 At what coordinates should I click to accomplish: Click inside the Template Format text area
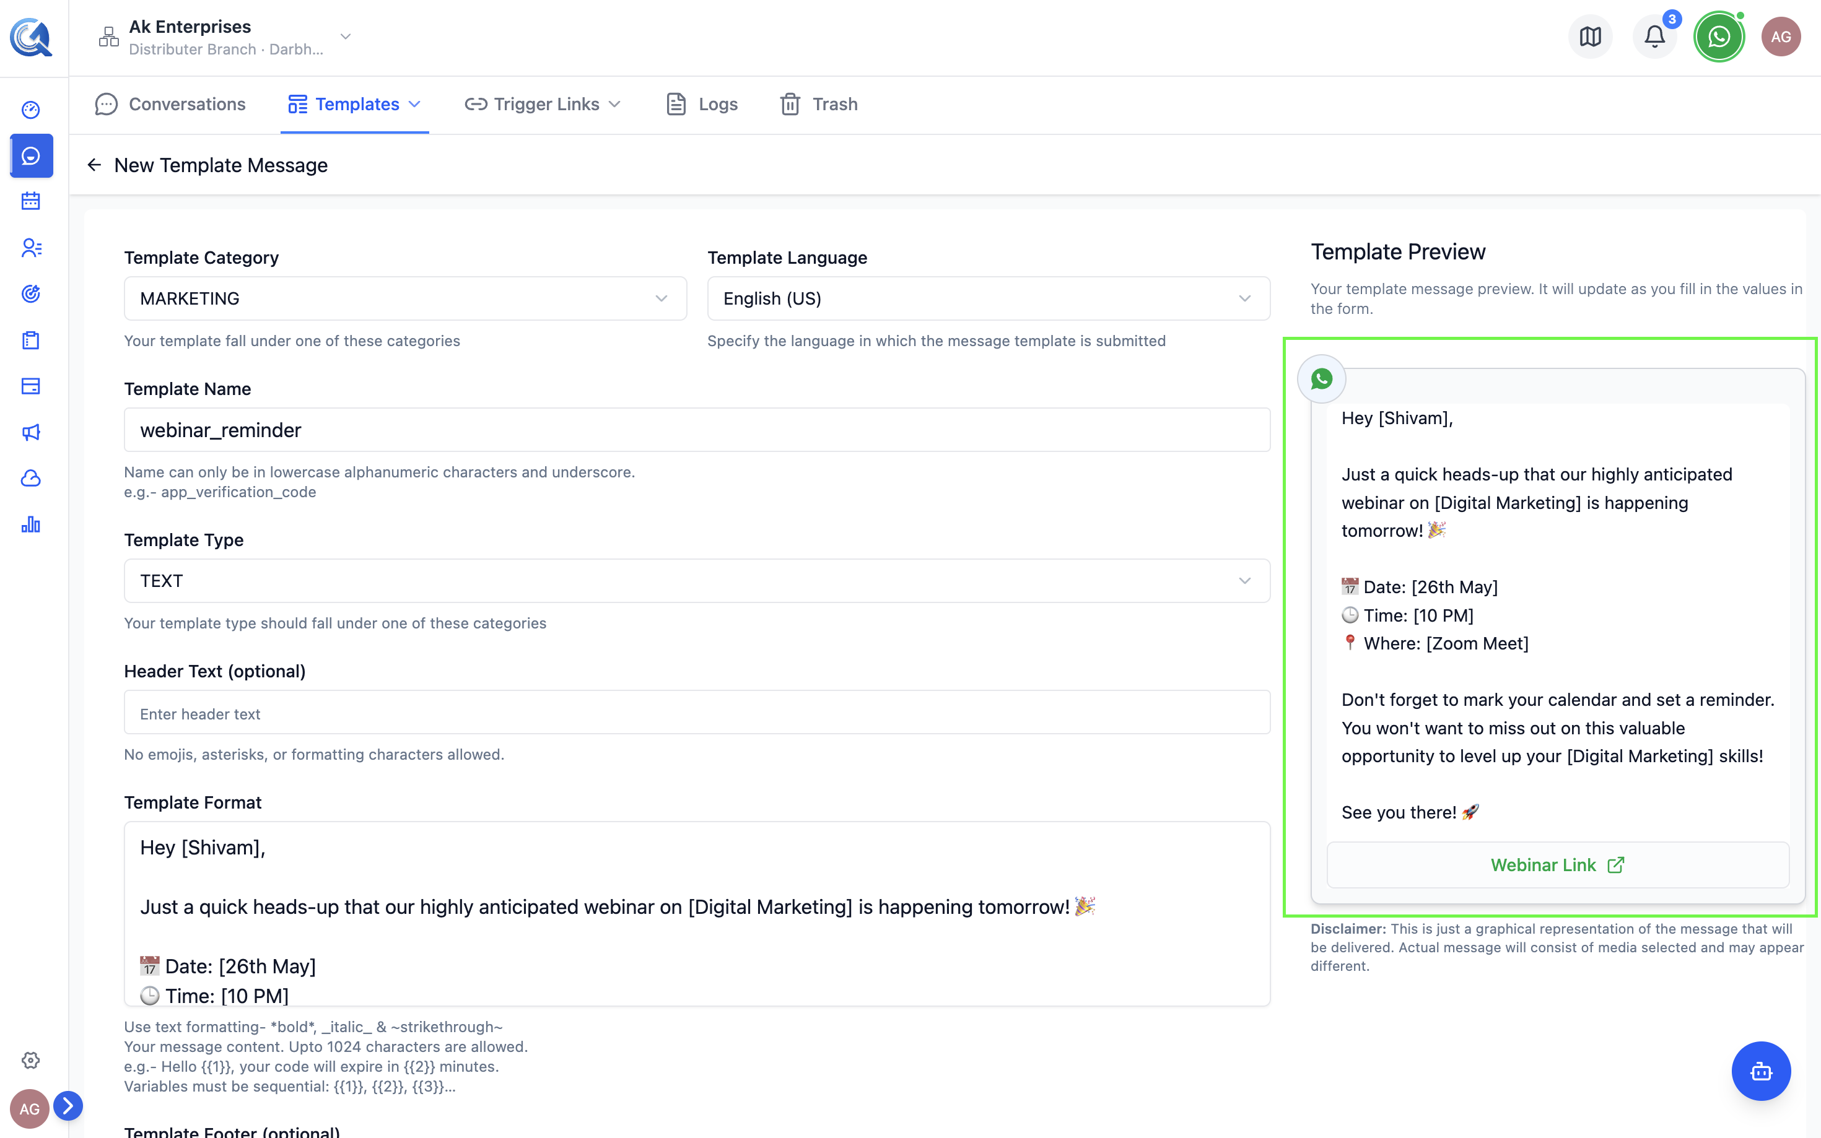[x=697, y=914]
